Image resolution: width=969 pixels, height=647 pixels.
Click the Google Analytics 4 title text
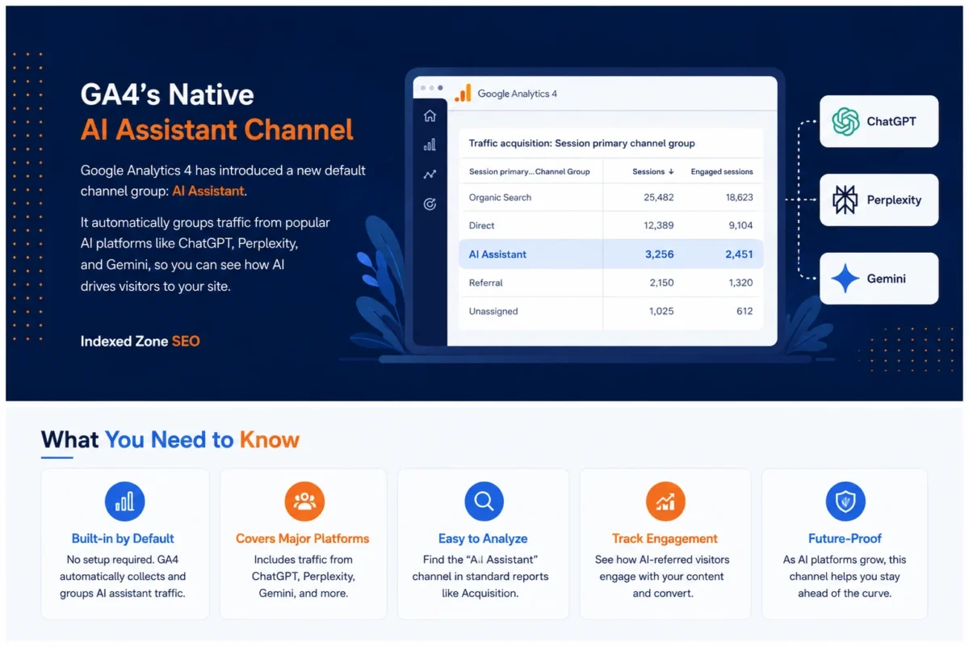[x=518, y=94]
